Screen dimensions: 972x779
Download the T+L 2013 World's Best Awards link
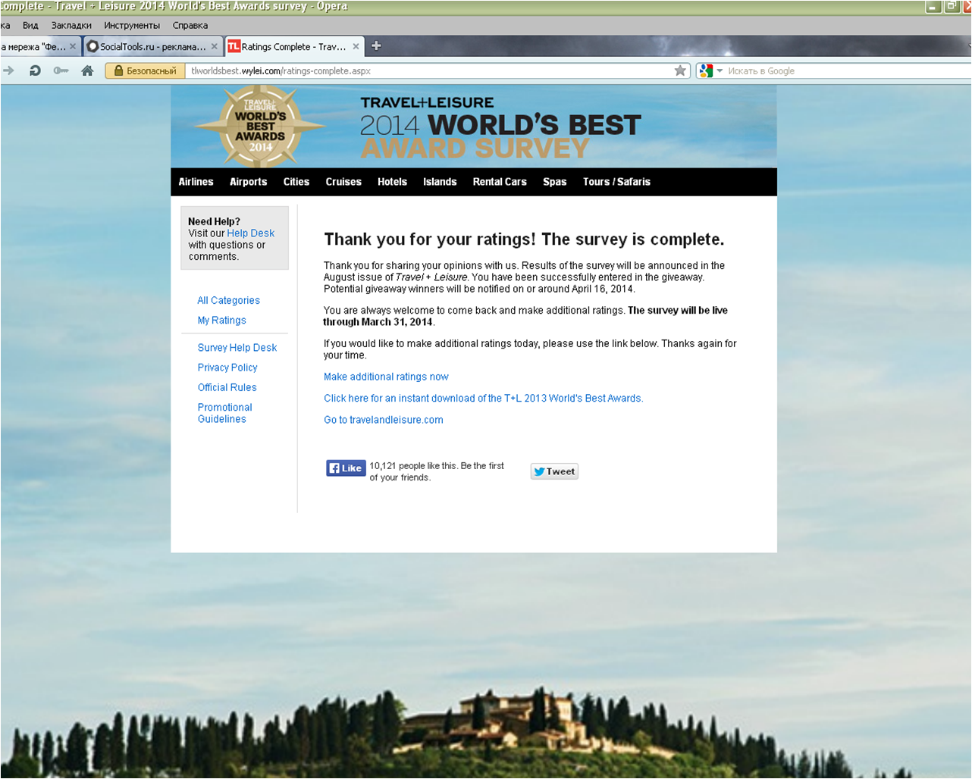click(483, 399)
